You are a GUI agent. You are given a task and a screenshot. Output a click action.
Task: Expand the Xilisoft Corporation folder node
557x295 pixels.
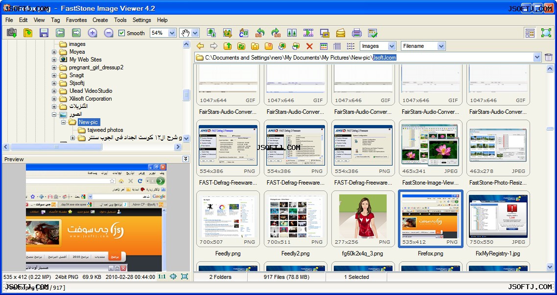[x=54, y=99]
